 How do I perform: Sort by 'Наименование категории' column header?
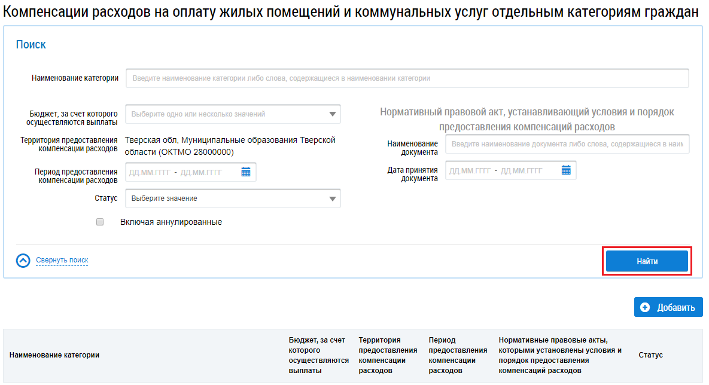(x=54, y=355)
